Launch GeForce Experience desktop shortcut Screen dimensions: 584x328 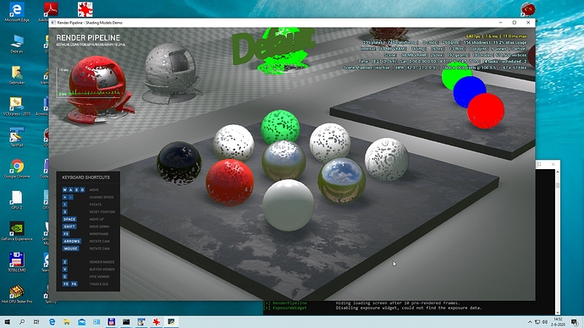click(17, 231)
